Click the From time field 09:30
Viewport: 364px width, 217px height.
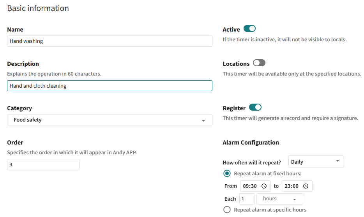tap(255, 186)
